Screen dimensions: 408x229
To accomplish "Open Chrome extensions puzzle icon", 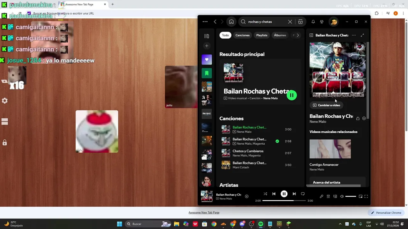I will point(377,13).
